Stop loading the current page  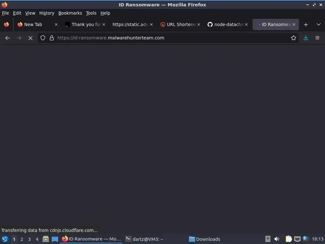[30, 38]
